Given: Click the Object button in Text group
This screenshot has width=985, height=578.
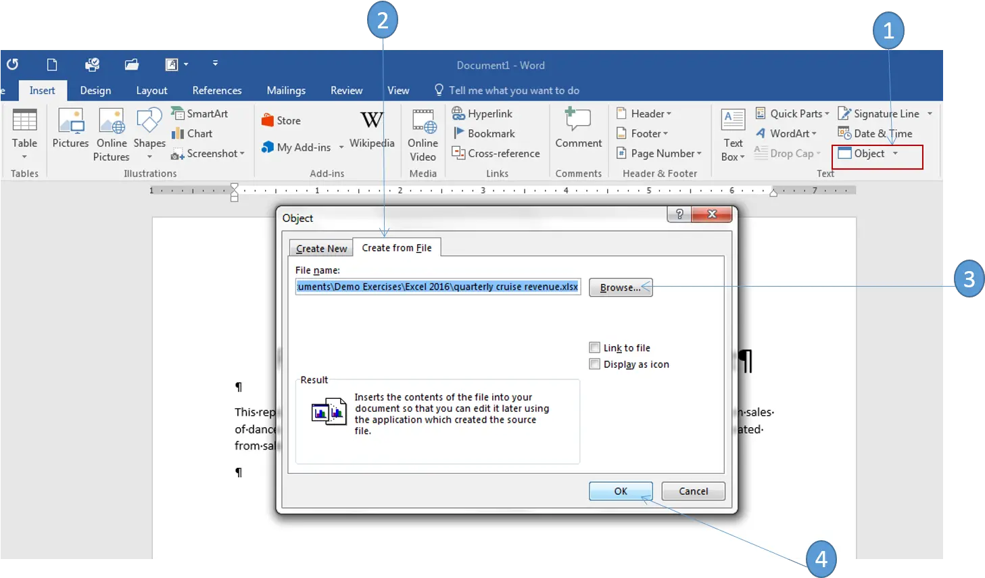Looking at the screenshot, I should pos(861,153).
